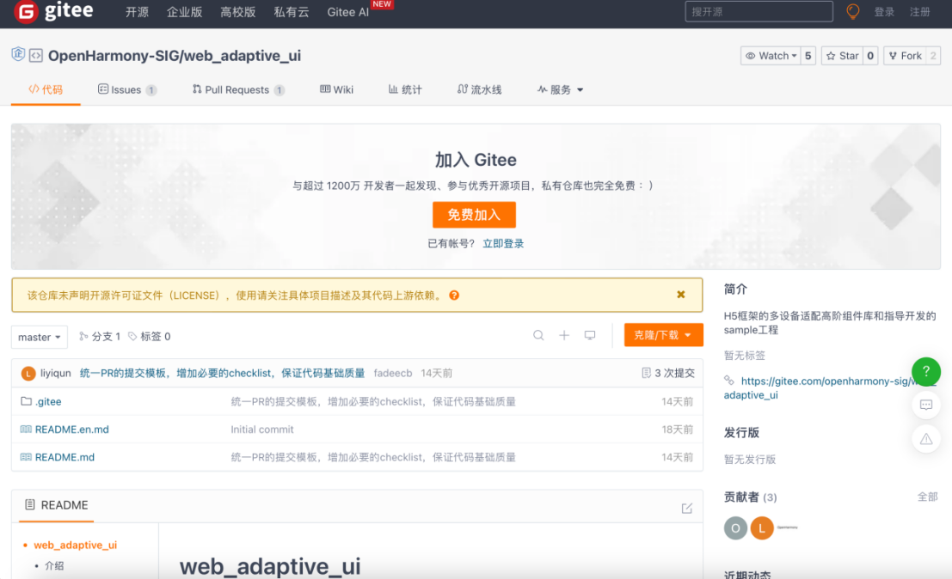952x579 pixels.
Task: Click the 介绍 outline entry
Action: point(54,565)
